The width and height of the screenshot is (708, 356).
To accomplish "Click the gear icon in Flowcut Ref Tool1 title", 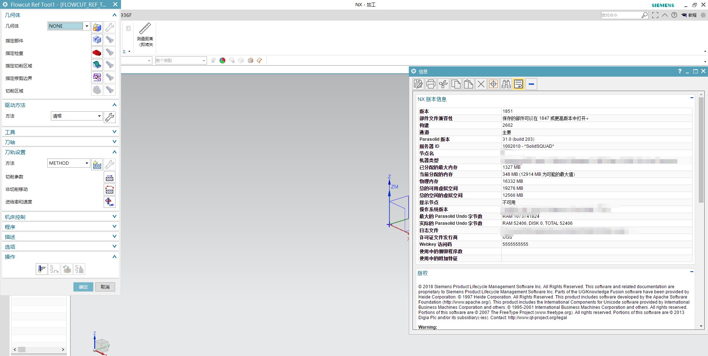I will click(5, 4).
